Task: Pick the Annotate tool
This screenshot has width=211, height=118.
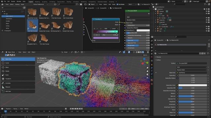Action: (18, 83)
